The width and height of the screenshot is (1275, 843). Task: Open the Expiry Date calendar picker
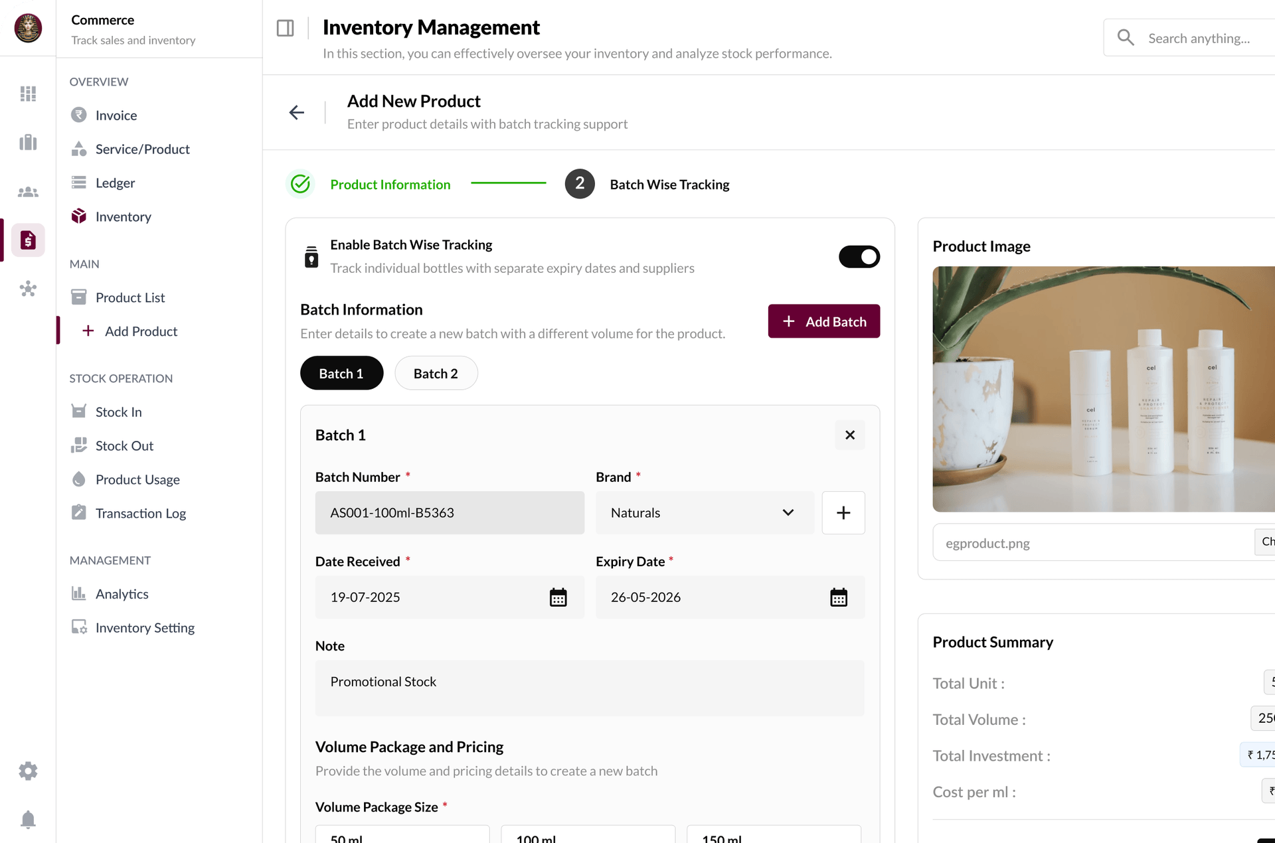click(x=838, y=597)
